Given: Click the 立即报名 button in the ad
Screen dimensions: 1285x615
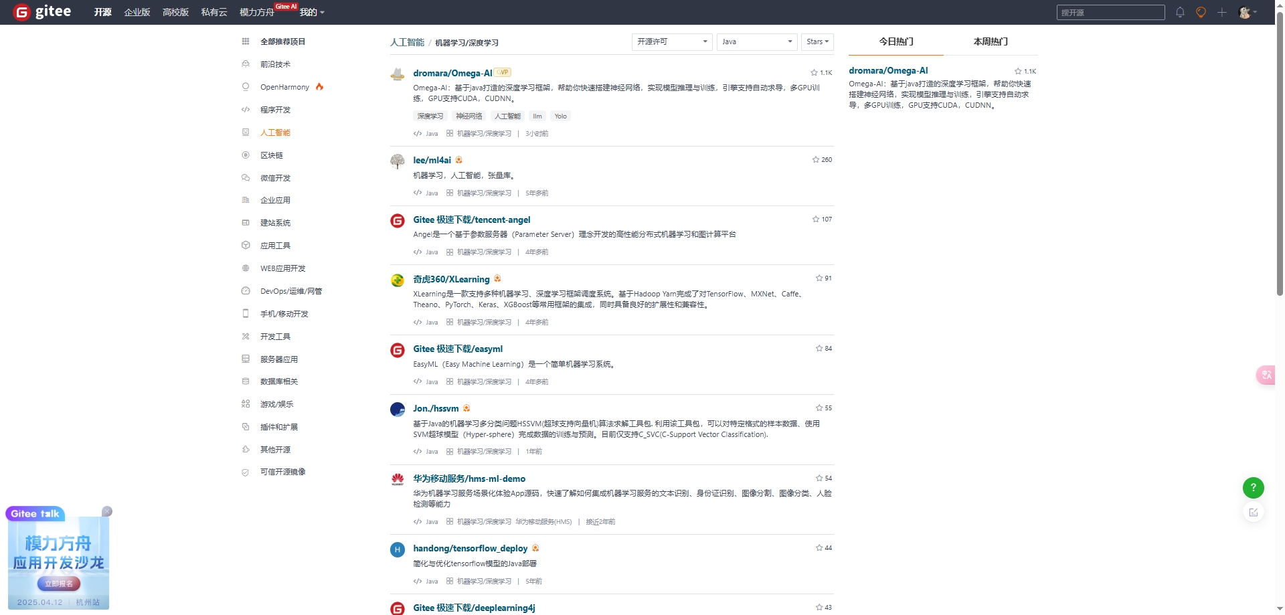Looking at the screenshot, I should click(59, 584).
